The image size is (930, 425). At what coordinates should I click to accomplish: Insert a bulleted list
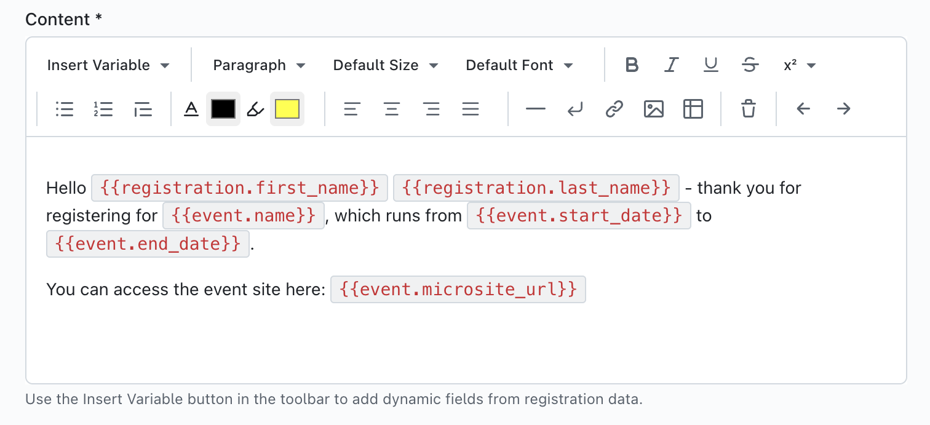[x=64, y=109]
